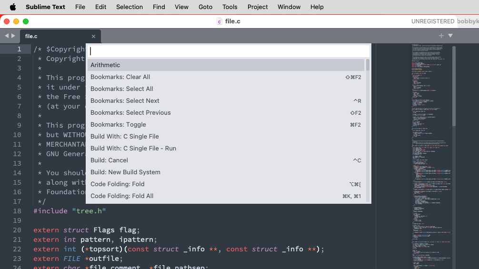Focus the command palette search field
The image size is (479, 269).
click(228, 51)
